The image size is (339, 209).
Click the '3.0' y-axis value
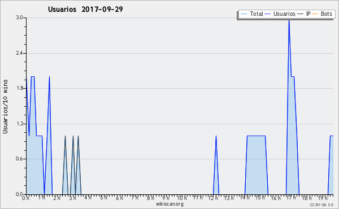(x=19, y=18)
